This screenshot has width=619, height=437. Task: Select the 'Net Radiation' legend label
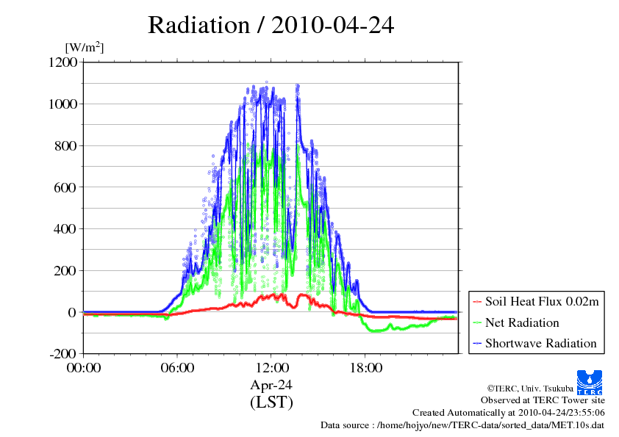coord(522,322)
